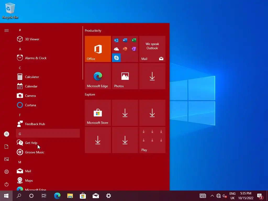The image size is (268, 201).
Task: Open PowerPoint icon in Office folder tile
Action: [x=125, y=49]
